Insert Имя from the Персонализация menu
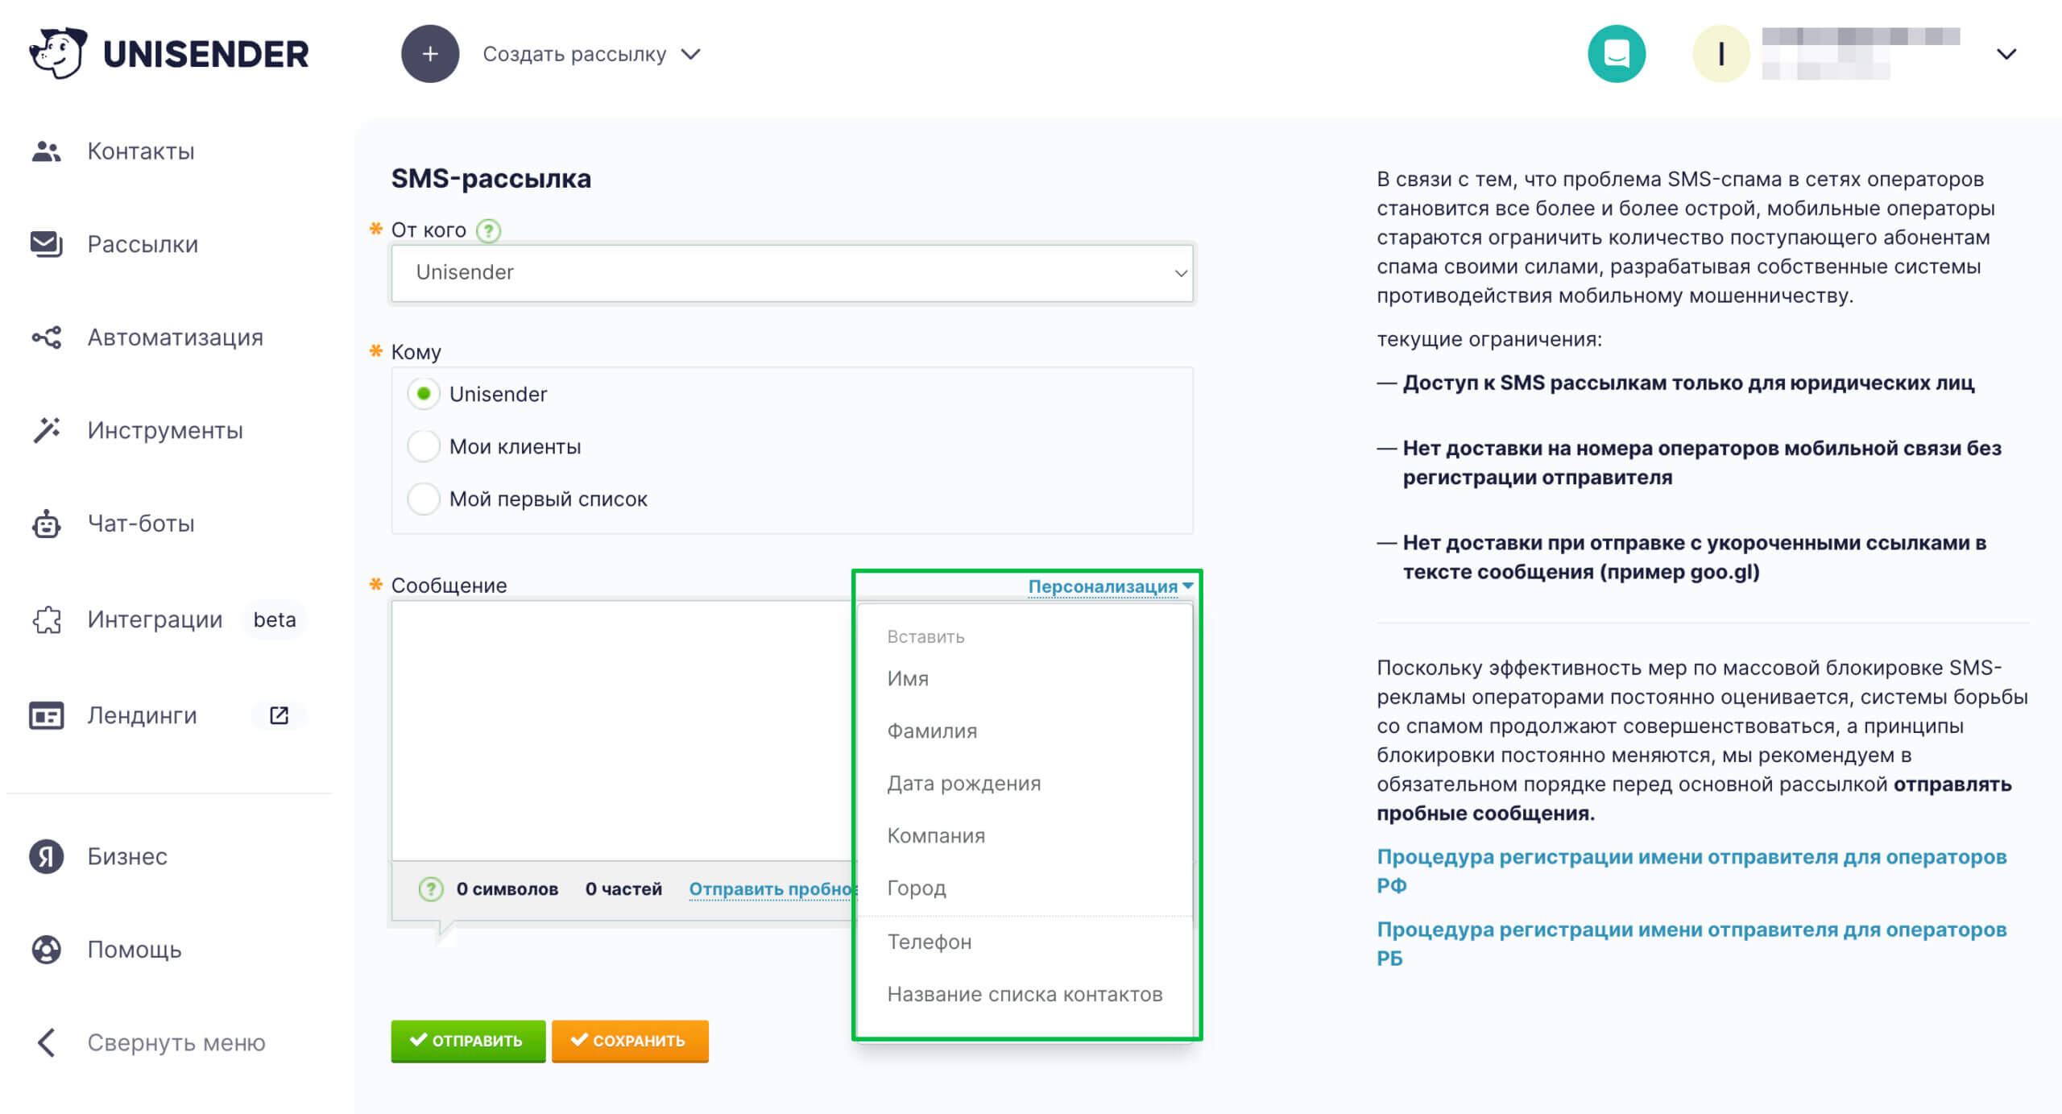 click(x=906, y=678)
